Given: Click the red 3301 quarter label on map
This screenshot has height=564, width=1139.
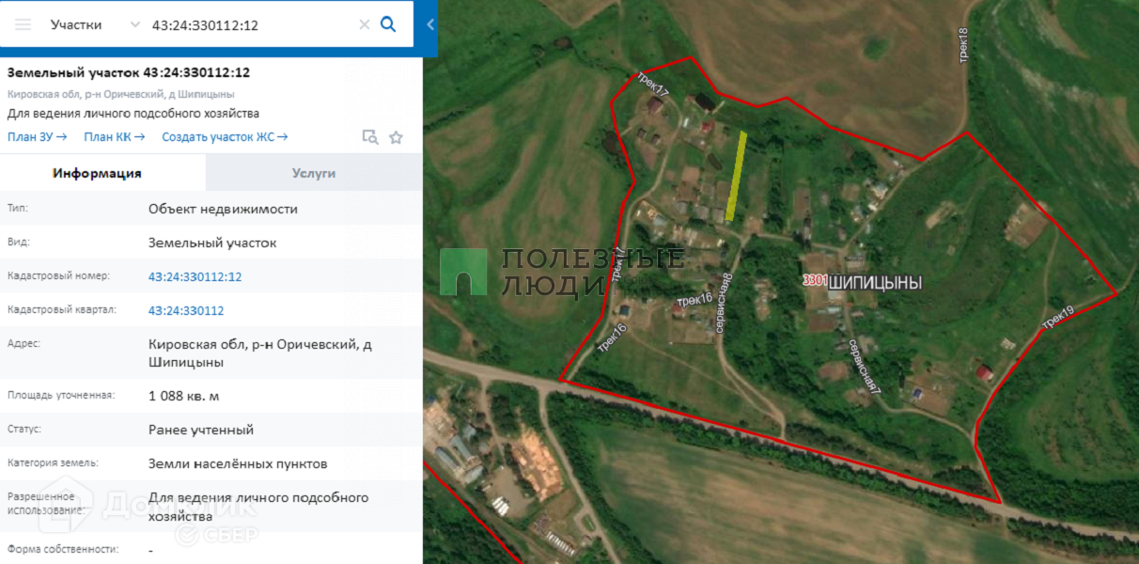Looking at the screenshot, I should (x=815, y=280).
